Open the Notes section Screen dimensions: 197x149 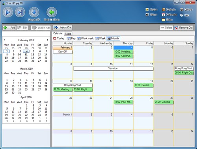[167, 20]
